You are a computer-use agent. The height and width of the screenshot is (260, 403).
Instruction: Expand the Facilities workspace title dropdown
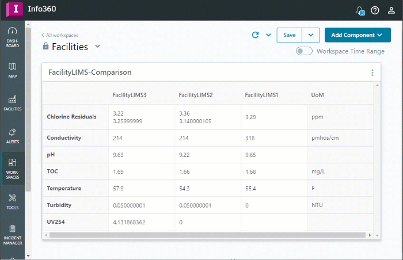point(97,47)
